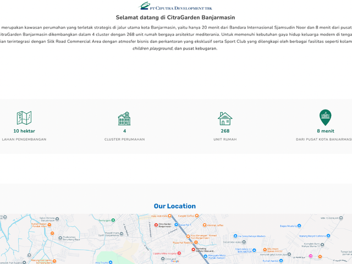Click the 8 menit value text
This screenshot has height=264, width=352.
click(326, 131)
